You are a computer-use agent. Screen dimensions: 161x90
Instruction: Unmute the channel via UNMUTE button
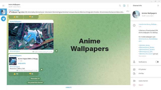click(69, 87)
